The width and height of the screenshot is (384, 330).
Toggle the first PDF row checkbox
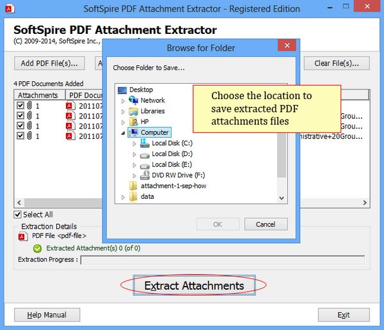click(20, 106)
